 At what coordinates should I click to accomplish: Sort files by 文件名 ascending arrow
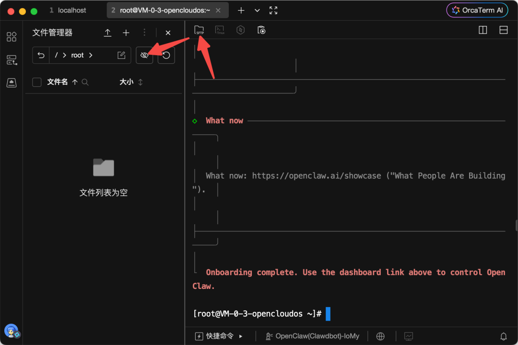pyautogui.click(x=75, y=82)
